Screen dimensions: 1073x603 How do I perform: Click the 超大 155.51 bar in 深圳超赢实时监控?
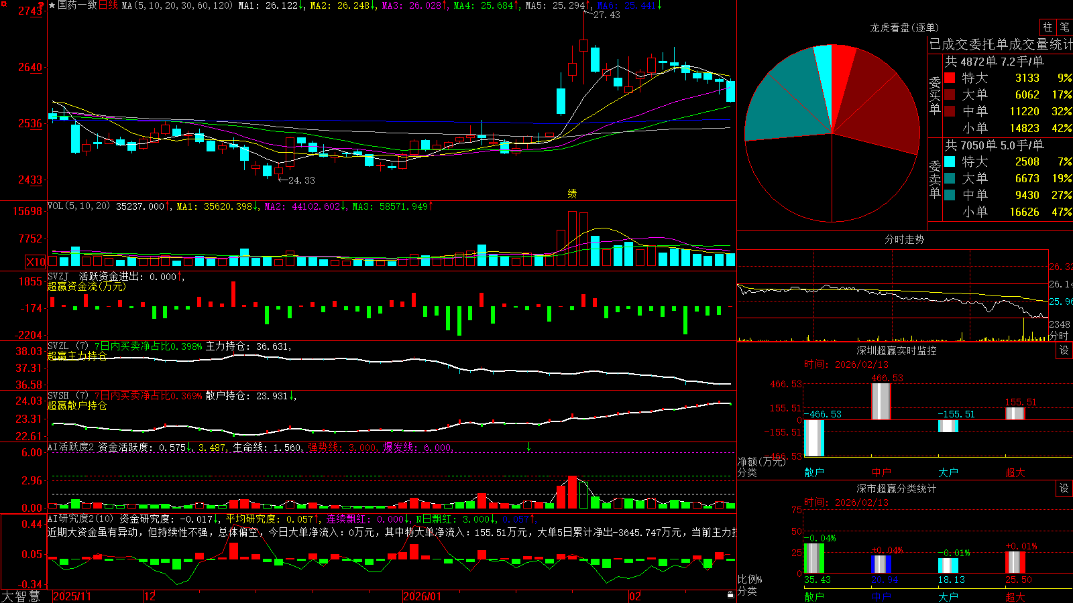point(1015,413)
